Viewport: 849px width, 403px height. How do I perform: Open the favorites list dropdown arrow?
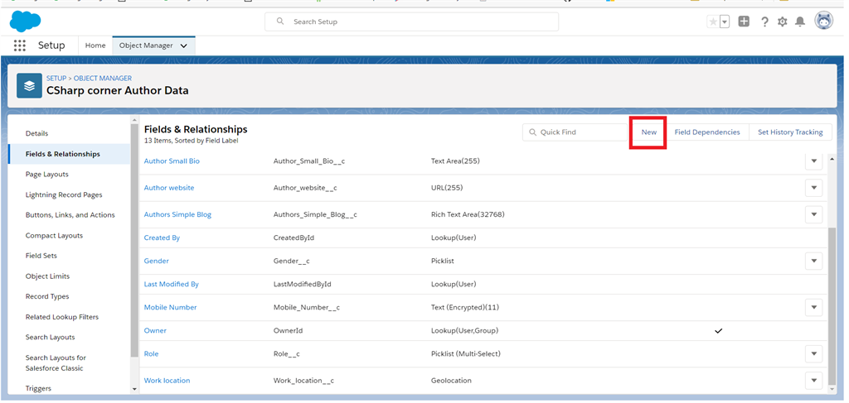725,22
